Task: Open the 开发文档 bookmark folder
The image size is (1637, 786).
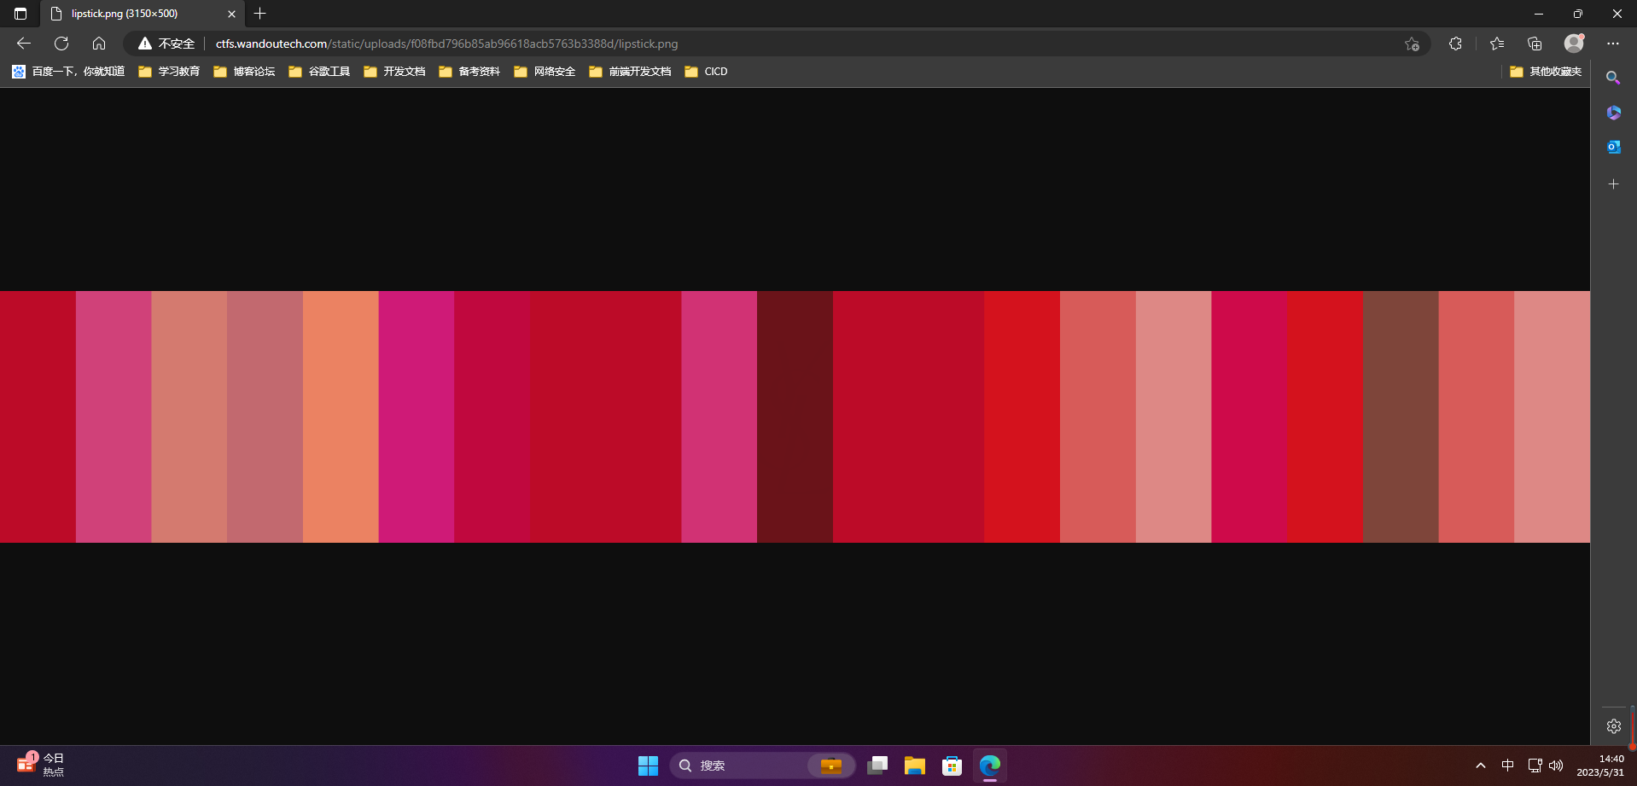Action: click(394, 72)
